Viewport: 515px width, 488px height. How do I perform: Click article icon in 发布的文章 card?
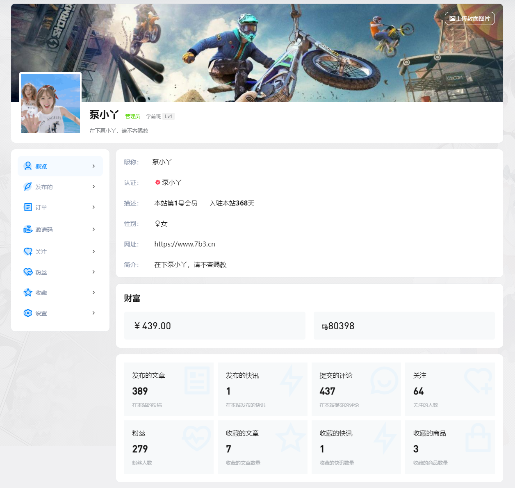[197, 380]
